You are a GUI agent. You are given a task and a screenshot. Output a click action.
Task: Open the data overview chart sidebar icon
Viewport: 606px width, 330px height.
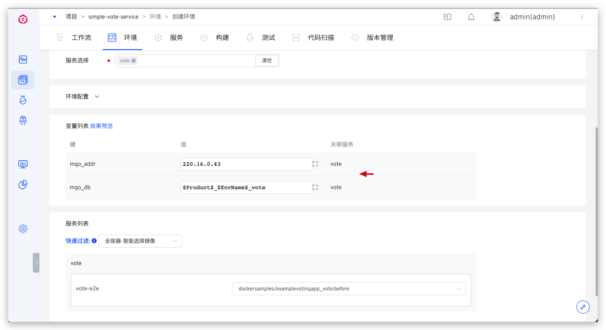point(23,59)
